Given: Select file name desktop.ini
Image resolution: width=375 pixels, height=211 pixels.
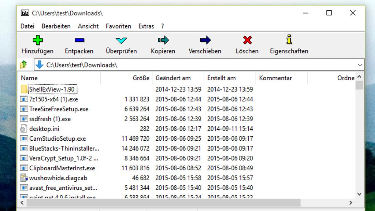Looking at the screenshot, I should [x=44, y=129].
